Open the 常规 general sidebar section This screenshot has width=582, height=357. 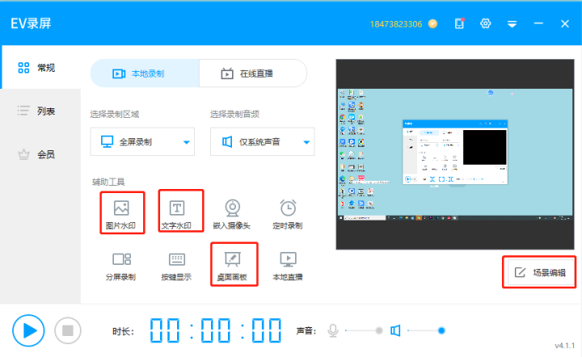coord(40,68)
